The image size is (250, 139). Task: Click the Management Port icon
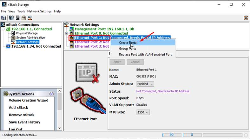pos(72,29)
